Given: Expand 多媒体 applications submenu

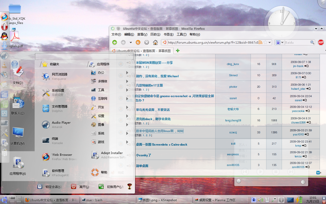Looking at the screenshot, I should 110,81.
